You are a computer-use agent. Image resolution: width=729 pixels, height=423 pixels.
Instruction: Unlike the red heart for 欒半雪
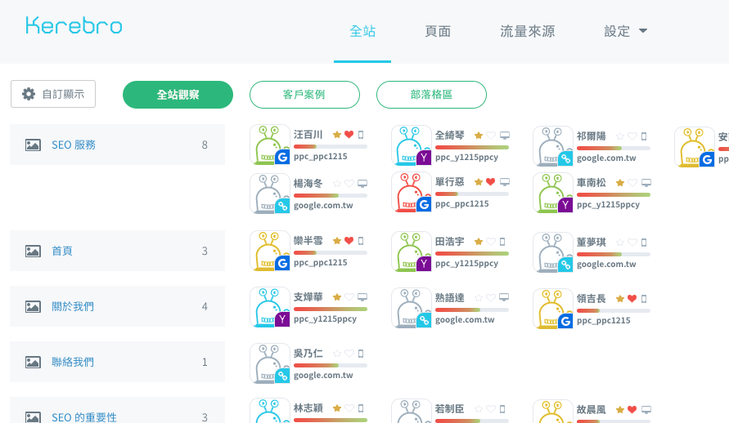349,241
